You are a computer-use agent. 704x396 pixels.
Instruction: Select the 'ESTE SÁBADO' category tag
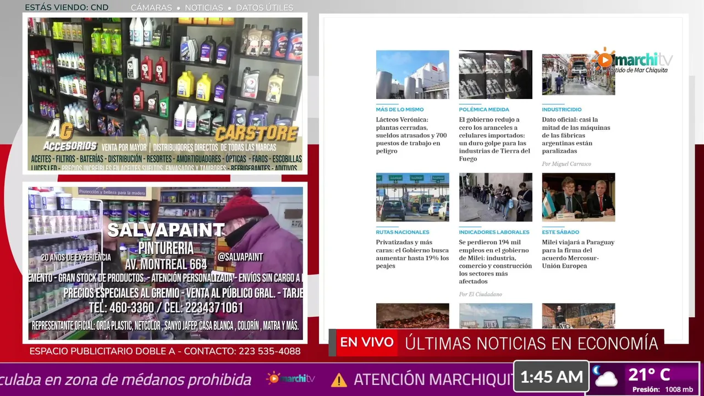coord(560,232)
